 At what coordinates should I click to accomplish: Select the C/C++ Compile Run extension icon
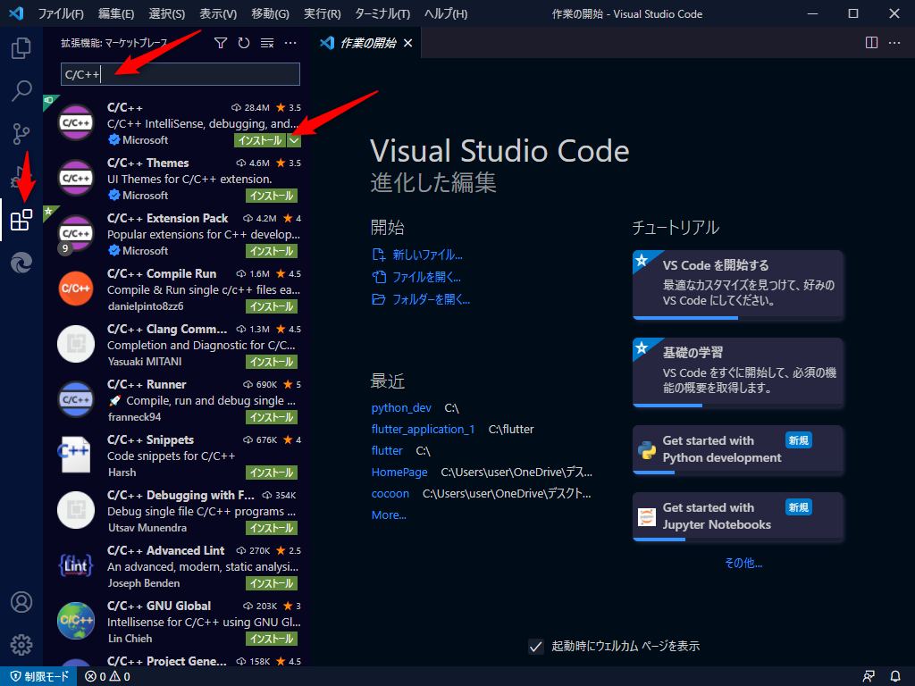click(x=76, y=289)
